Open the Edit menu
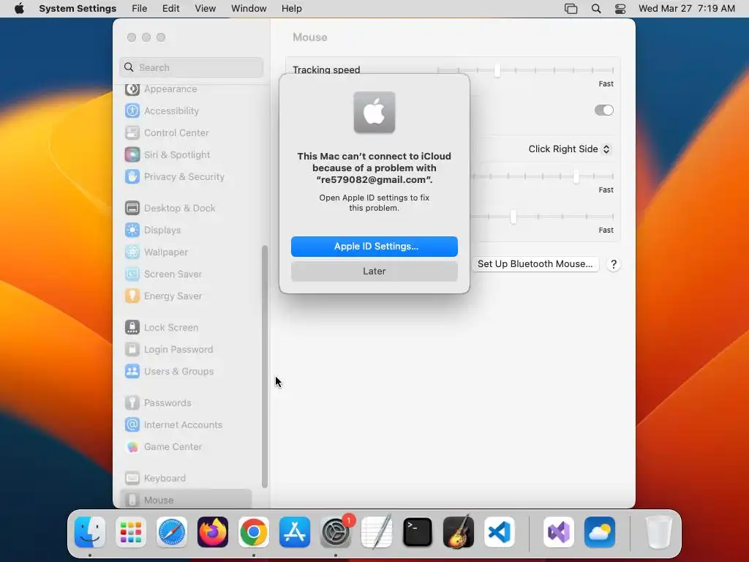This screenshot has width=749, height=562. coord(171,9)
